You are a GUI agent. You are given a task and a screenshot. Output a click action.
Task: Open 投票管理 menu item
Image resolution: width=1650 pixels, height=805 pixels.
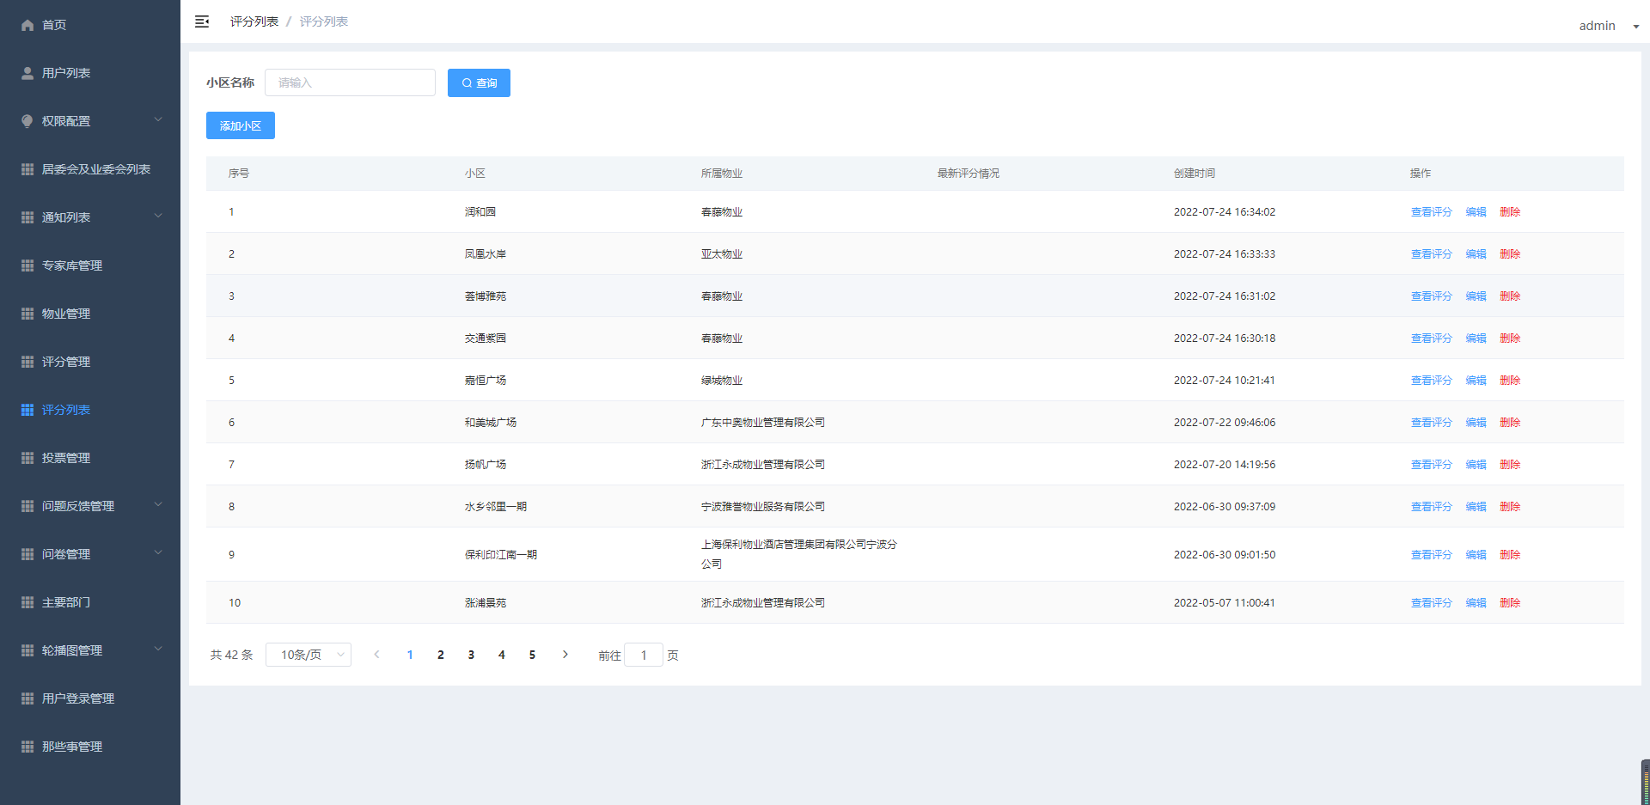coord(66,458)
